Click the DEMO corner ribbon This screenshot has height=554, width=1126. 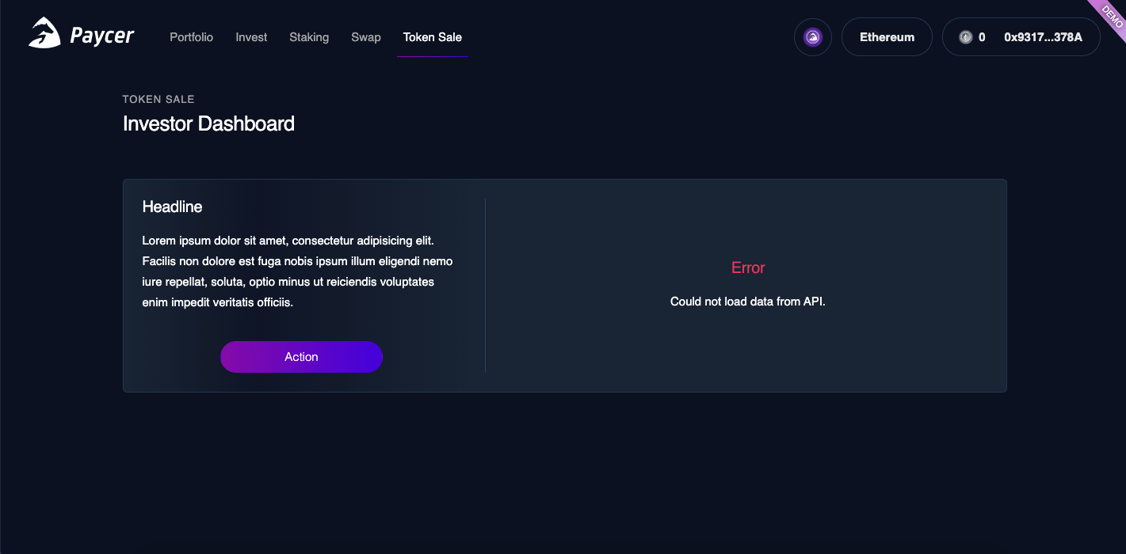[x=1108, y=15]
